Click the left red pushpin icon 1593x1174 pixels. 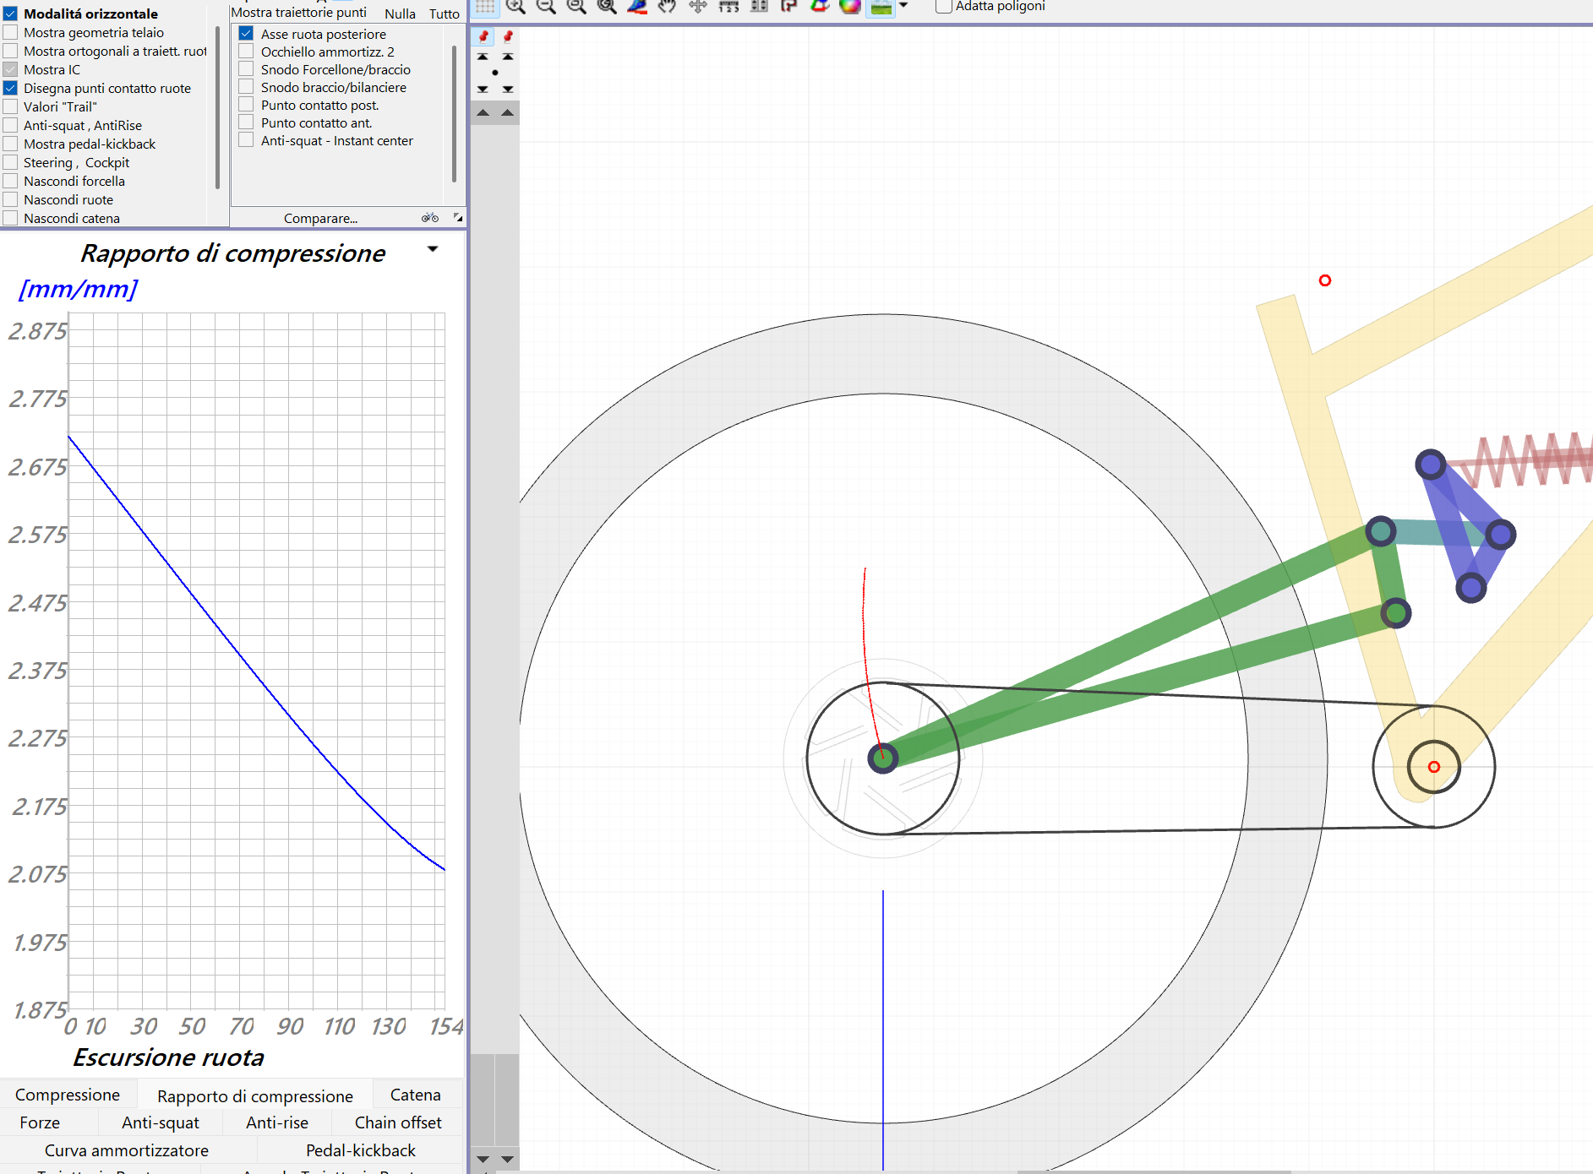coord(483,36)
